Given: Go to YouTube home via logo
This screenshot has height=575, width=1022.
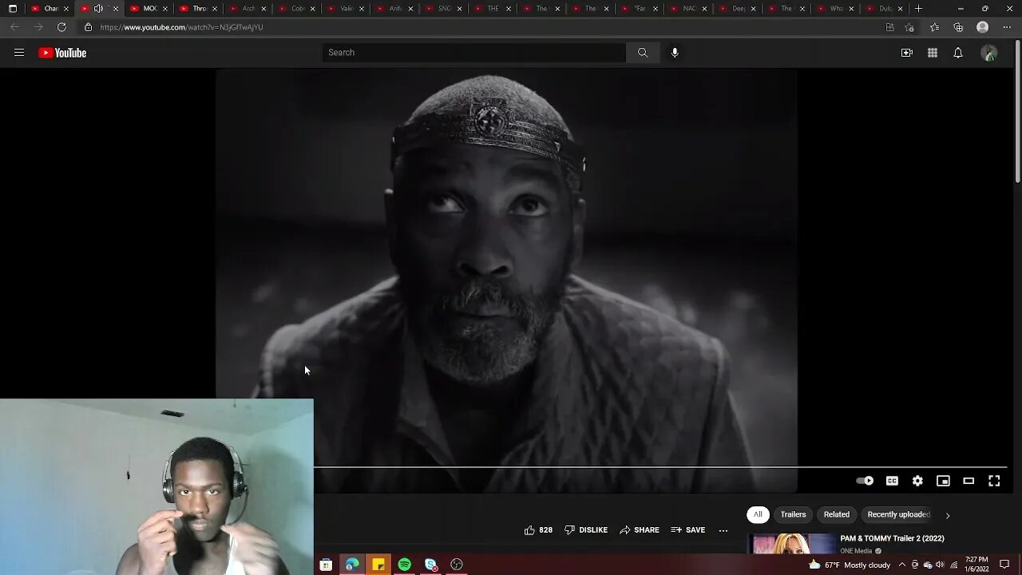Looking at the screenshot, I should coord(62,53).
